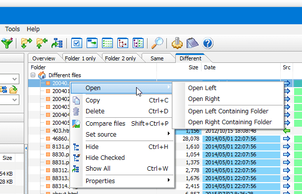
Task: Open the lower folder path dropdown
Action: pyautogui.click(x=15, y=99)
